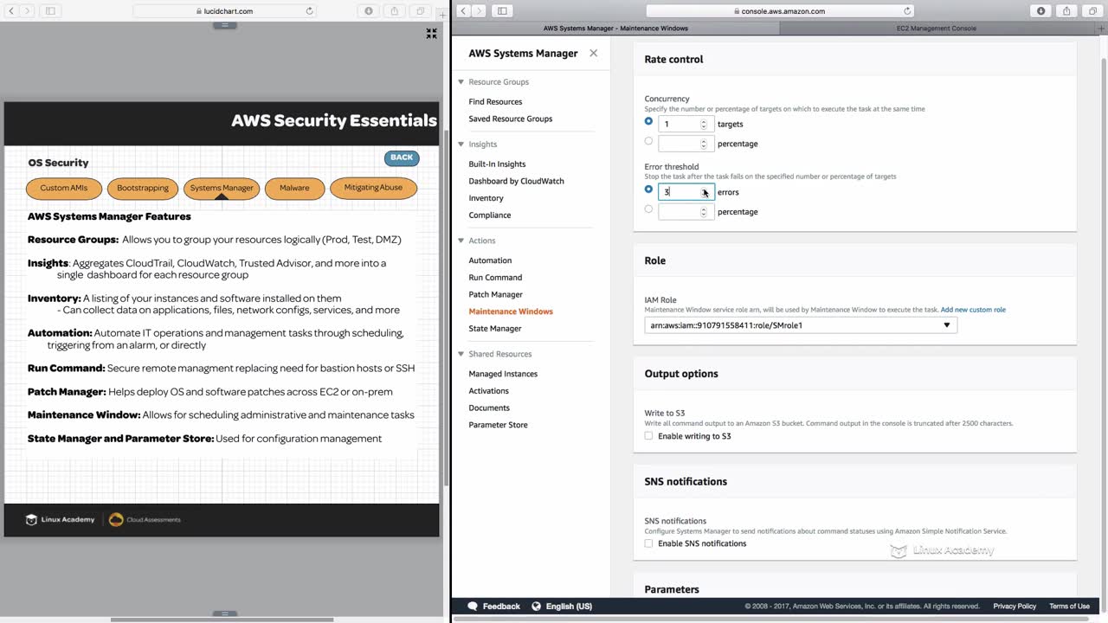
Task: Click the Add new custom role link
Action: click(973, 310)
